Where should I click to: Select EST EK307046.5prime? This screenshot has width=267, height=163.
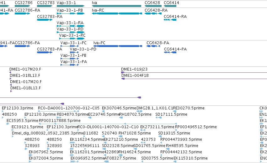click(x=119, y=108)
